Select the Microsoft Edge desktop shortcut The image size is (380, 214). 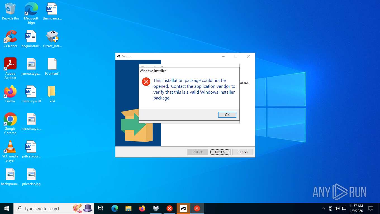tap(31, 13)
